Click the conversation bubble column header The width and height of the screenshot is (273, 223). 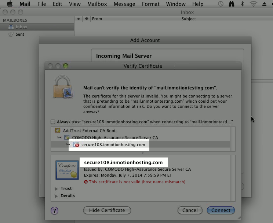[87, 19]
